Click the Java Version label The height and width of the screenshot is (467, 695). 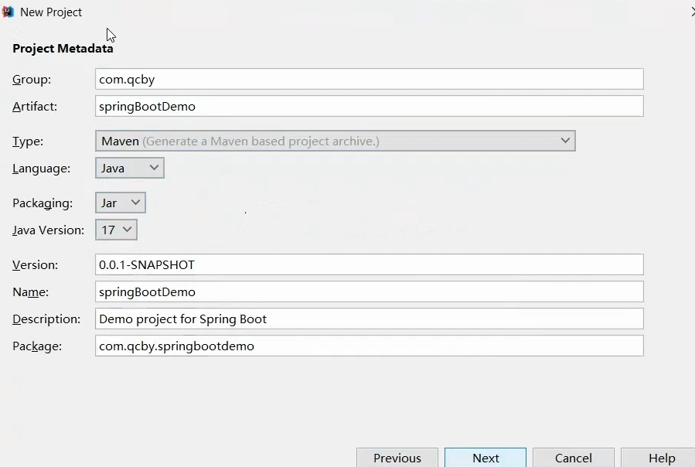coord(48,230)
